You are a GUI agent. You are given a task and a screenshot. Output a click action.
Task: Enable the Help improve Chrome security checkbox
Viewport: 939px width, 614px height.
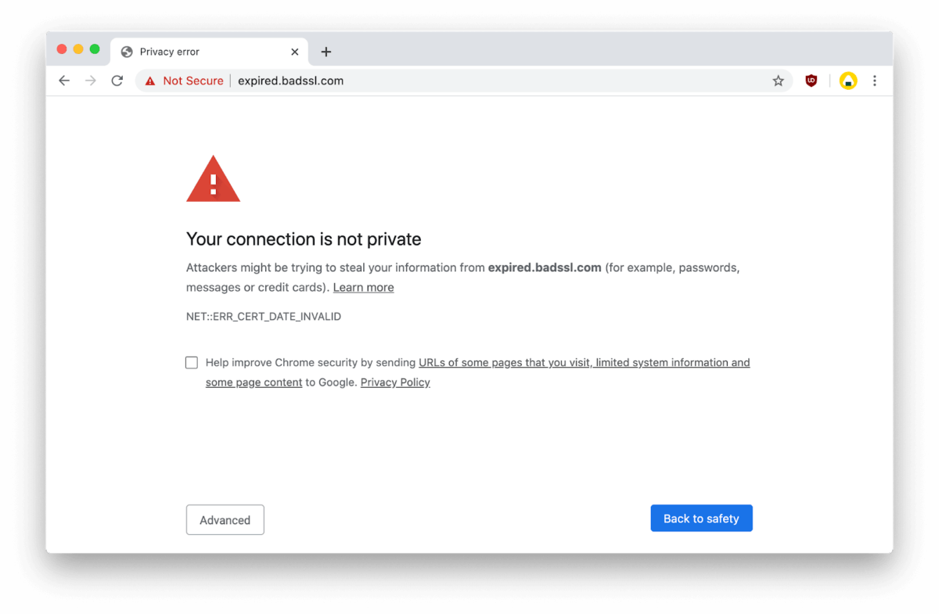click(x=192, y=362)
